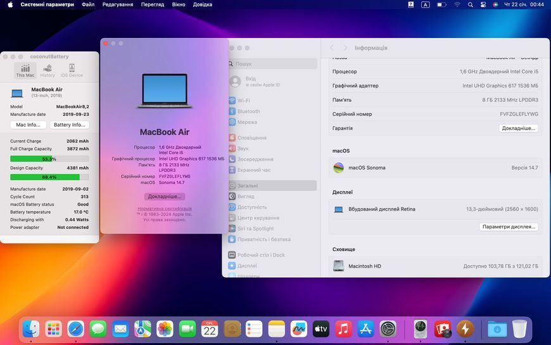Open Control Center in menu bar
This screenshot has width=551, height=345.
[x=483, y=4]
